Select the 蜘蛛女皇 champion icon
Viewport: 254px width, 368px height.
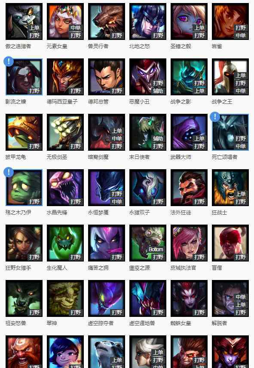coord(189,298)
